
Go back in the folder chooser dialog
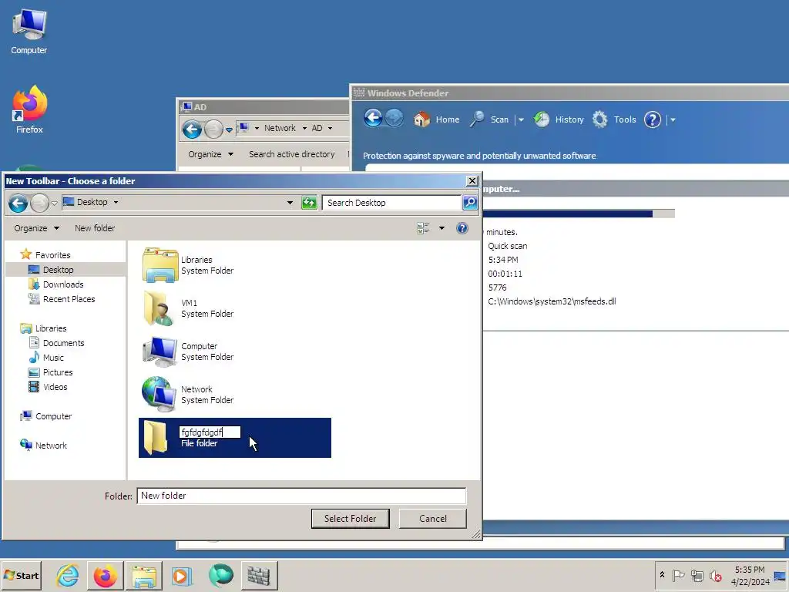(x=18, y=203)
